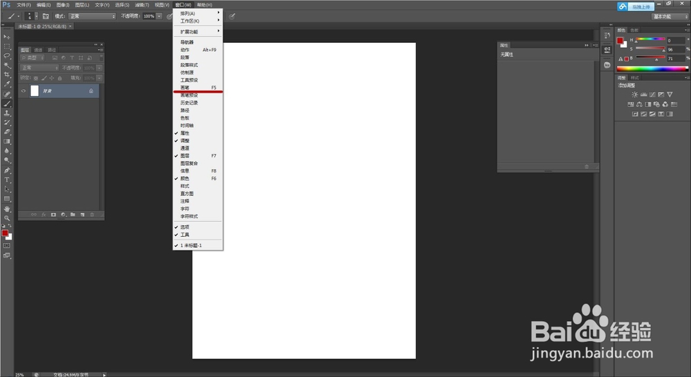Select the Dodge tool
This screenshot has height=377, width=691.
(x=7, y=160)
